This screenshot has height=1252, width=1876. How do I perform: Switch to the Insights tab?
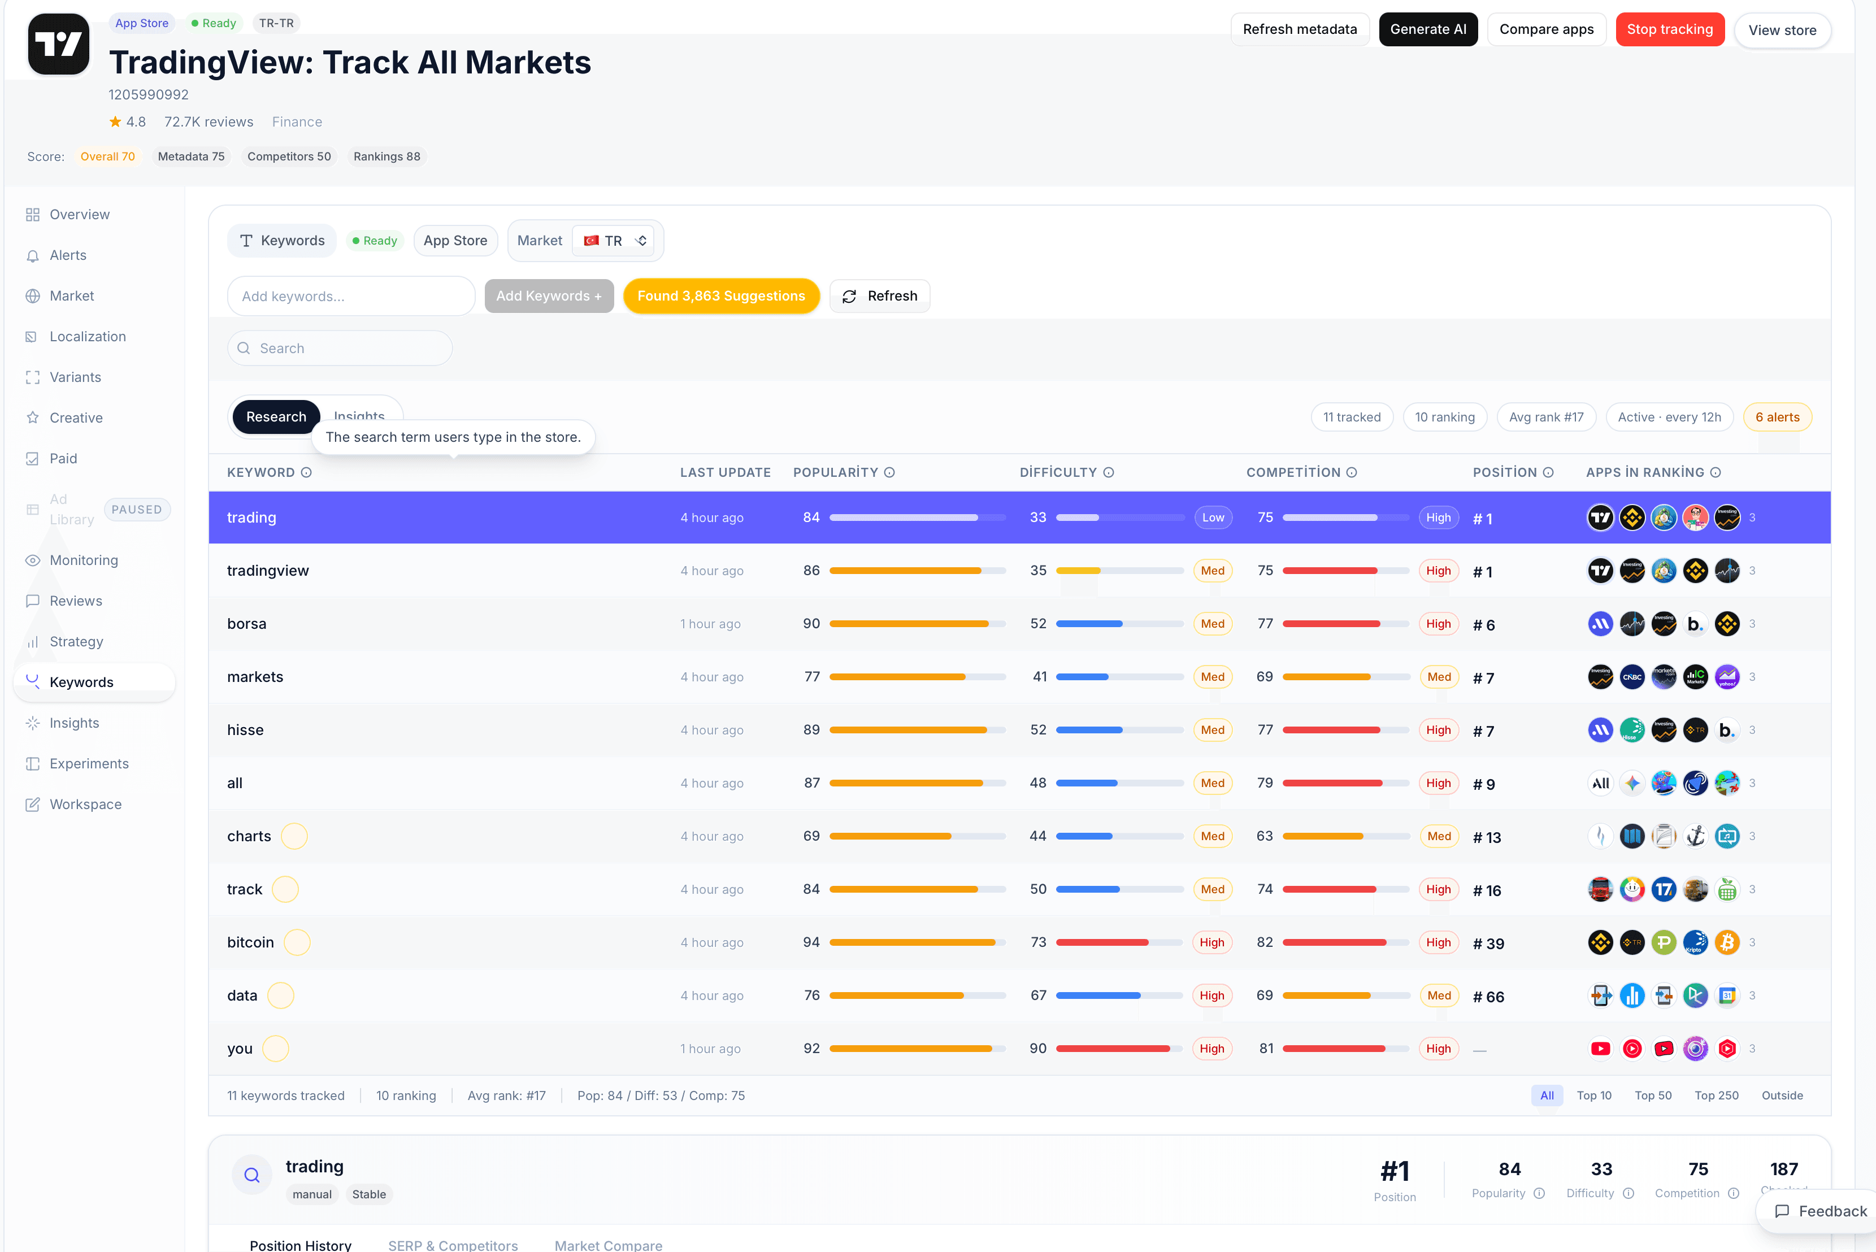click(x=359, y=416)
